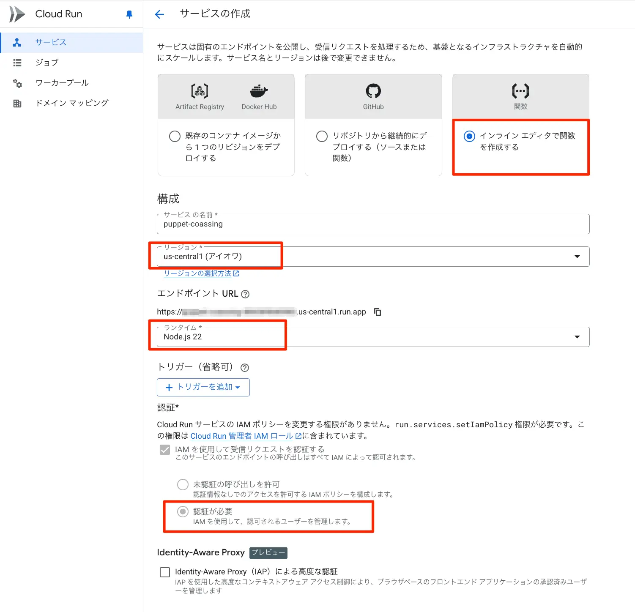
Task: Go back with the left arrow icon
Action: (159, 14)
